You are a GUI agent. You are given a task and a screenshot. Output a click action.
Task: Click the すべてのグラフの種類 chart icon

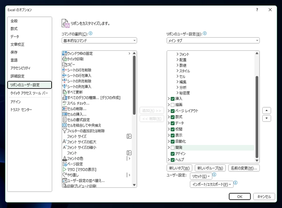pos(64,97)
